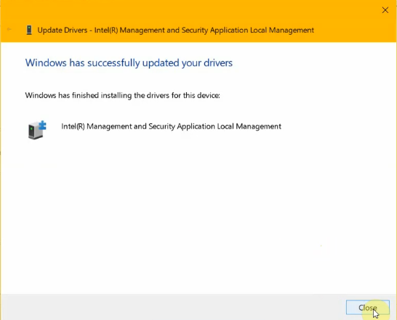Click 'Windows has finished installing the drivers' text
397x320 pixels.
click(123, 95)
